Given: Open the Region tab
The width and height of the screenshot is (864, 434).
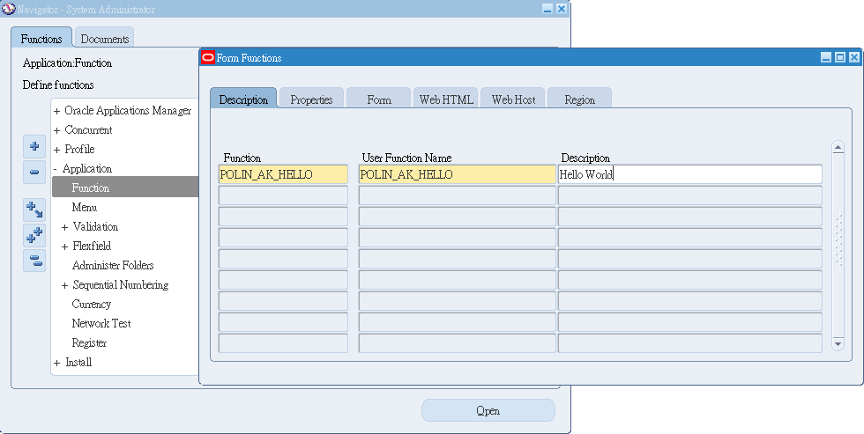Looking at the screenshot, I should pyautogui.click(x=580, y=99).
